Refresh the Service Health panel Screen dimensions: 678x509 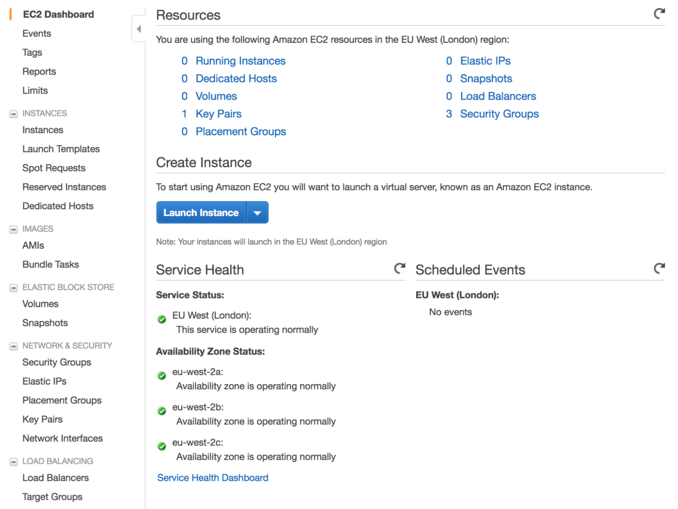[399, 269]
